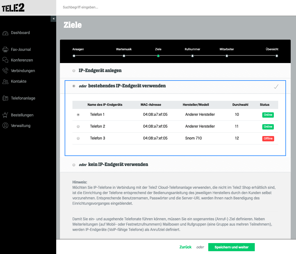Open Konferenzen in the sidebar

[x=22, y=60]
